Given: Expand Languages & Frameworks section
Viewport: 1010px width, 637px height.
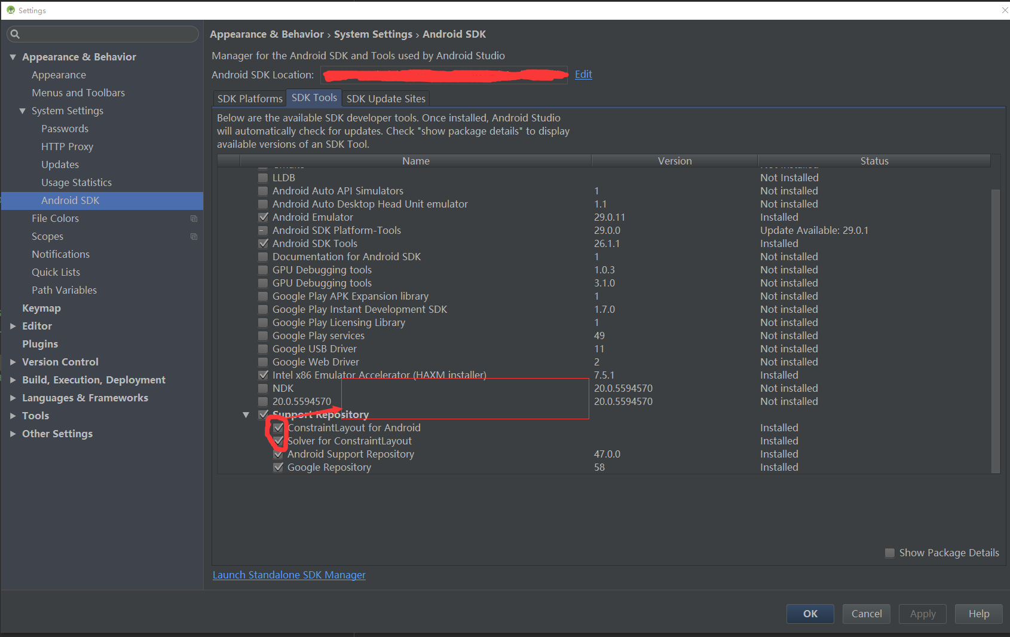Looking at the screenshot, I should point(13,398).
